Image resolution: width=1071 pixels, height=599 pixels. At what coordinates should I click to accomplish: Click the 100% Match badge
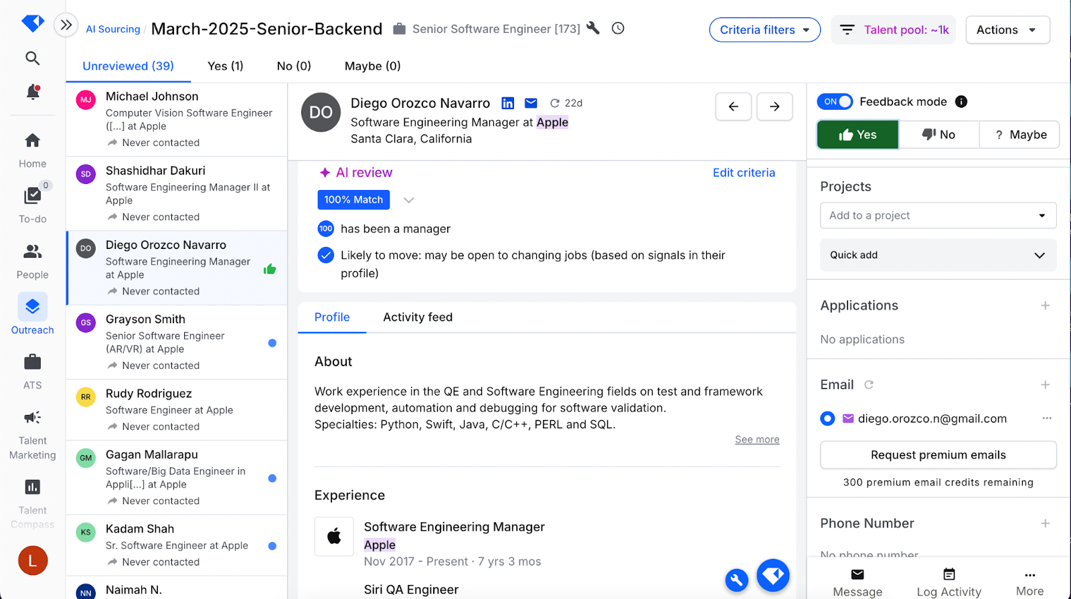click(x=353, y=199)
